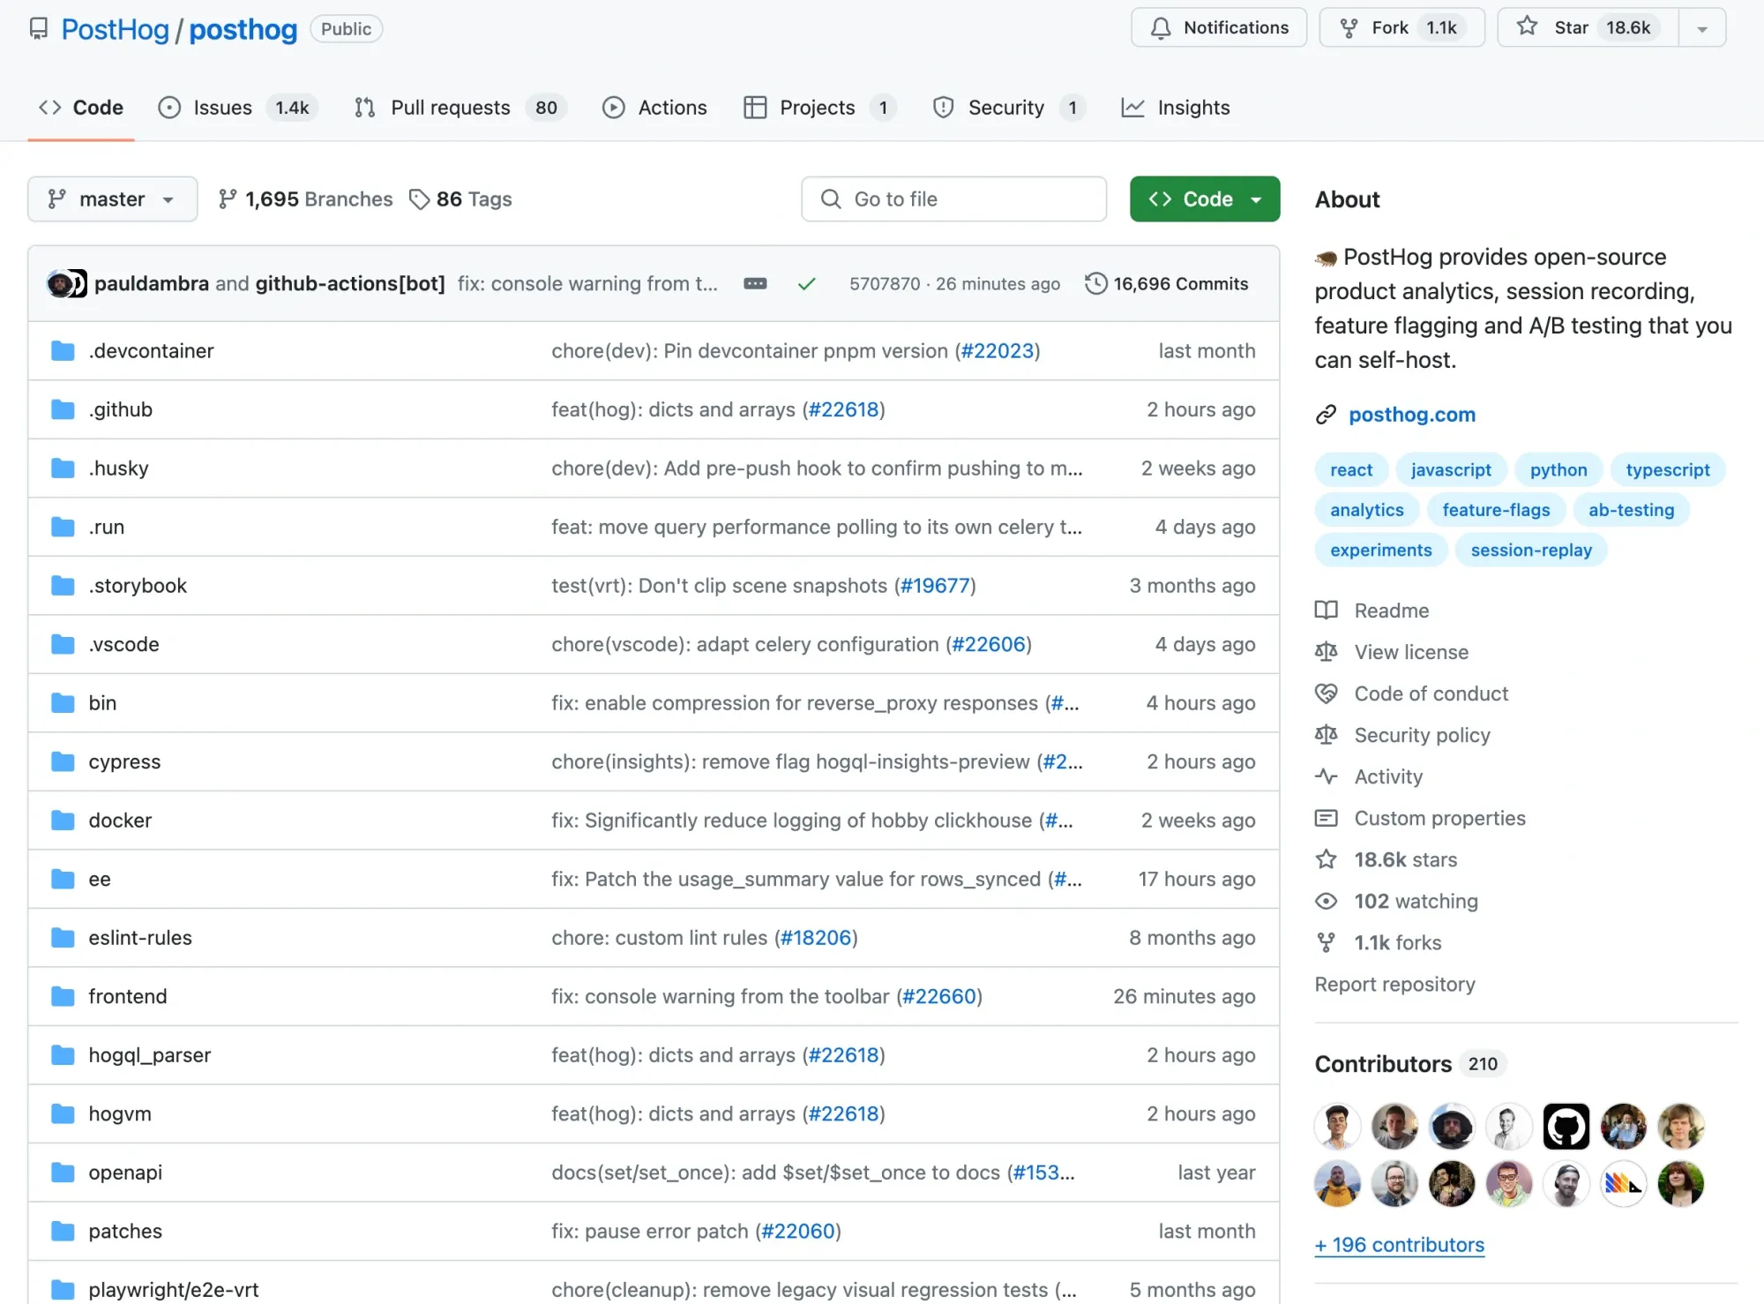This screenshot has width=1764, height=1304.
Task: Open the 16,696 Commits history
Action: click(x=1167, y=284)
